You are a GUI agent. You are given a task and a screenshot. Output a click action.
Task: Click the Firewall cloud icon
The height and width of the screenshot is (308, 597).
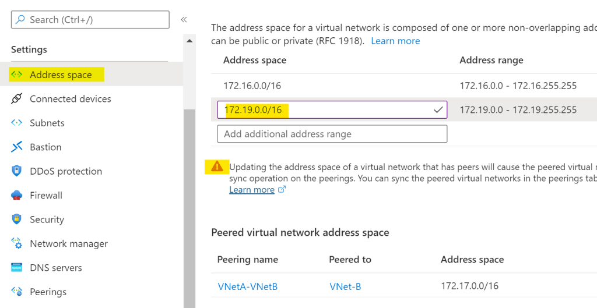17,196
